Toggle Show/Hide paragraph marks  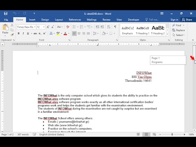pos(115,27)
